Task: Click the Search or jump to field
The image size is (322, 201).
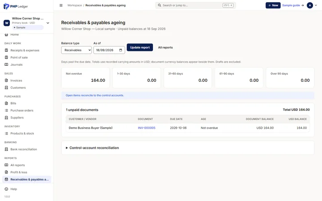Action: click(195, 5)
